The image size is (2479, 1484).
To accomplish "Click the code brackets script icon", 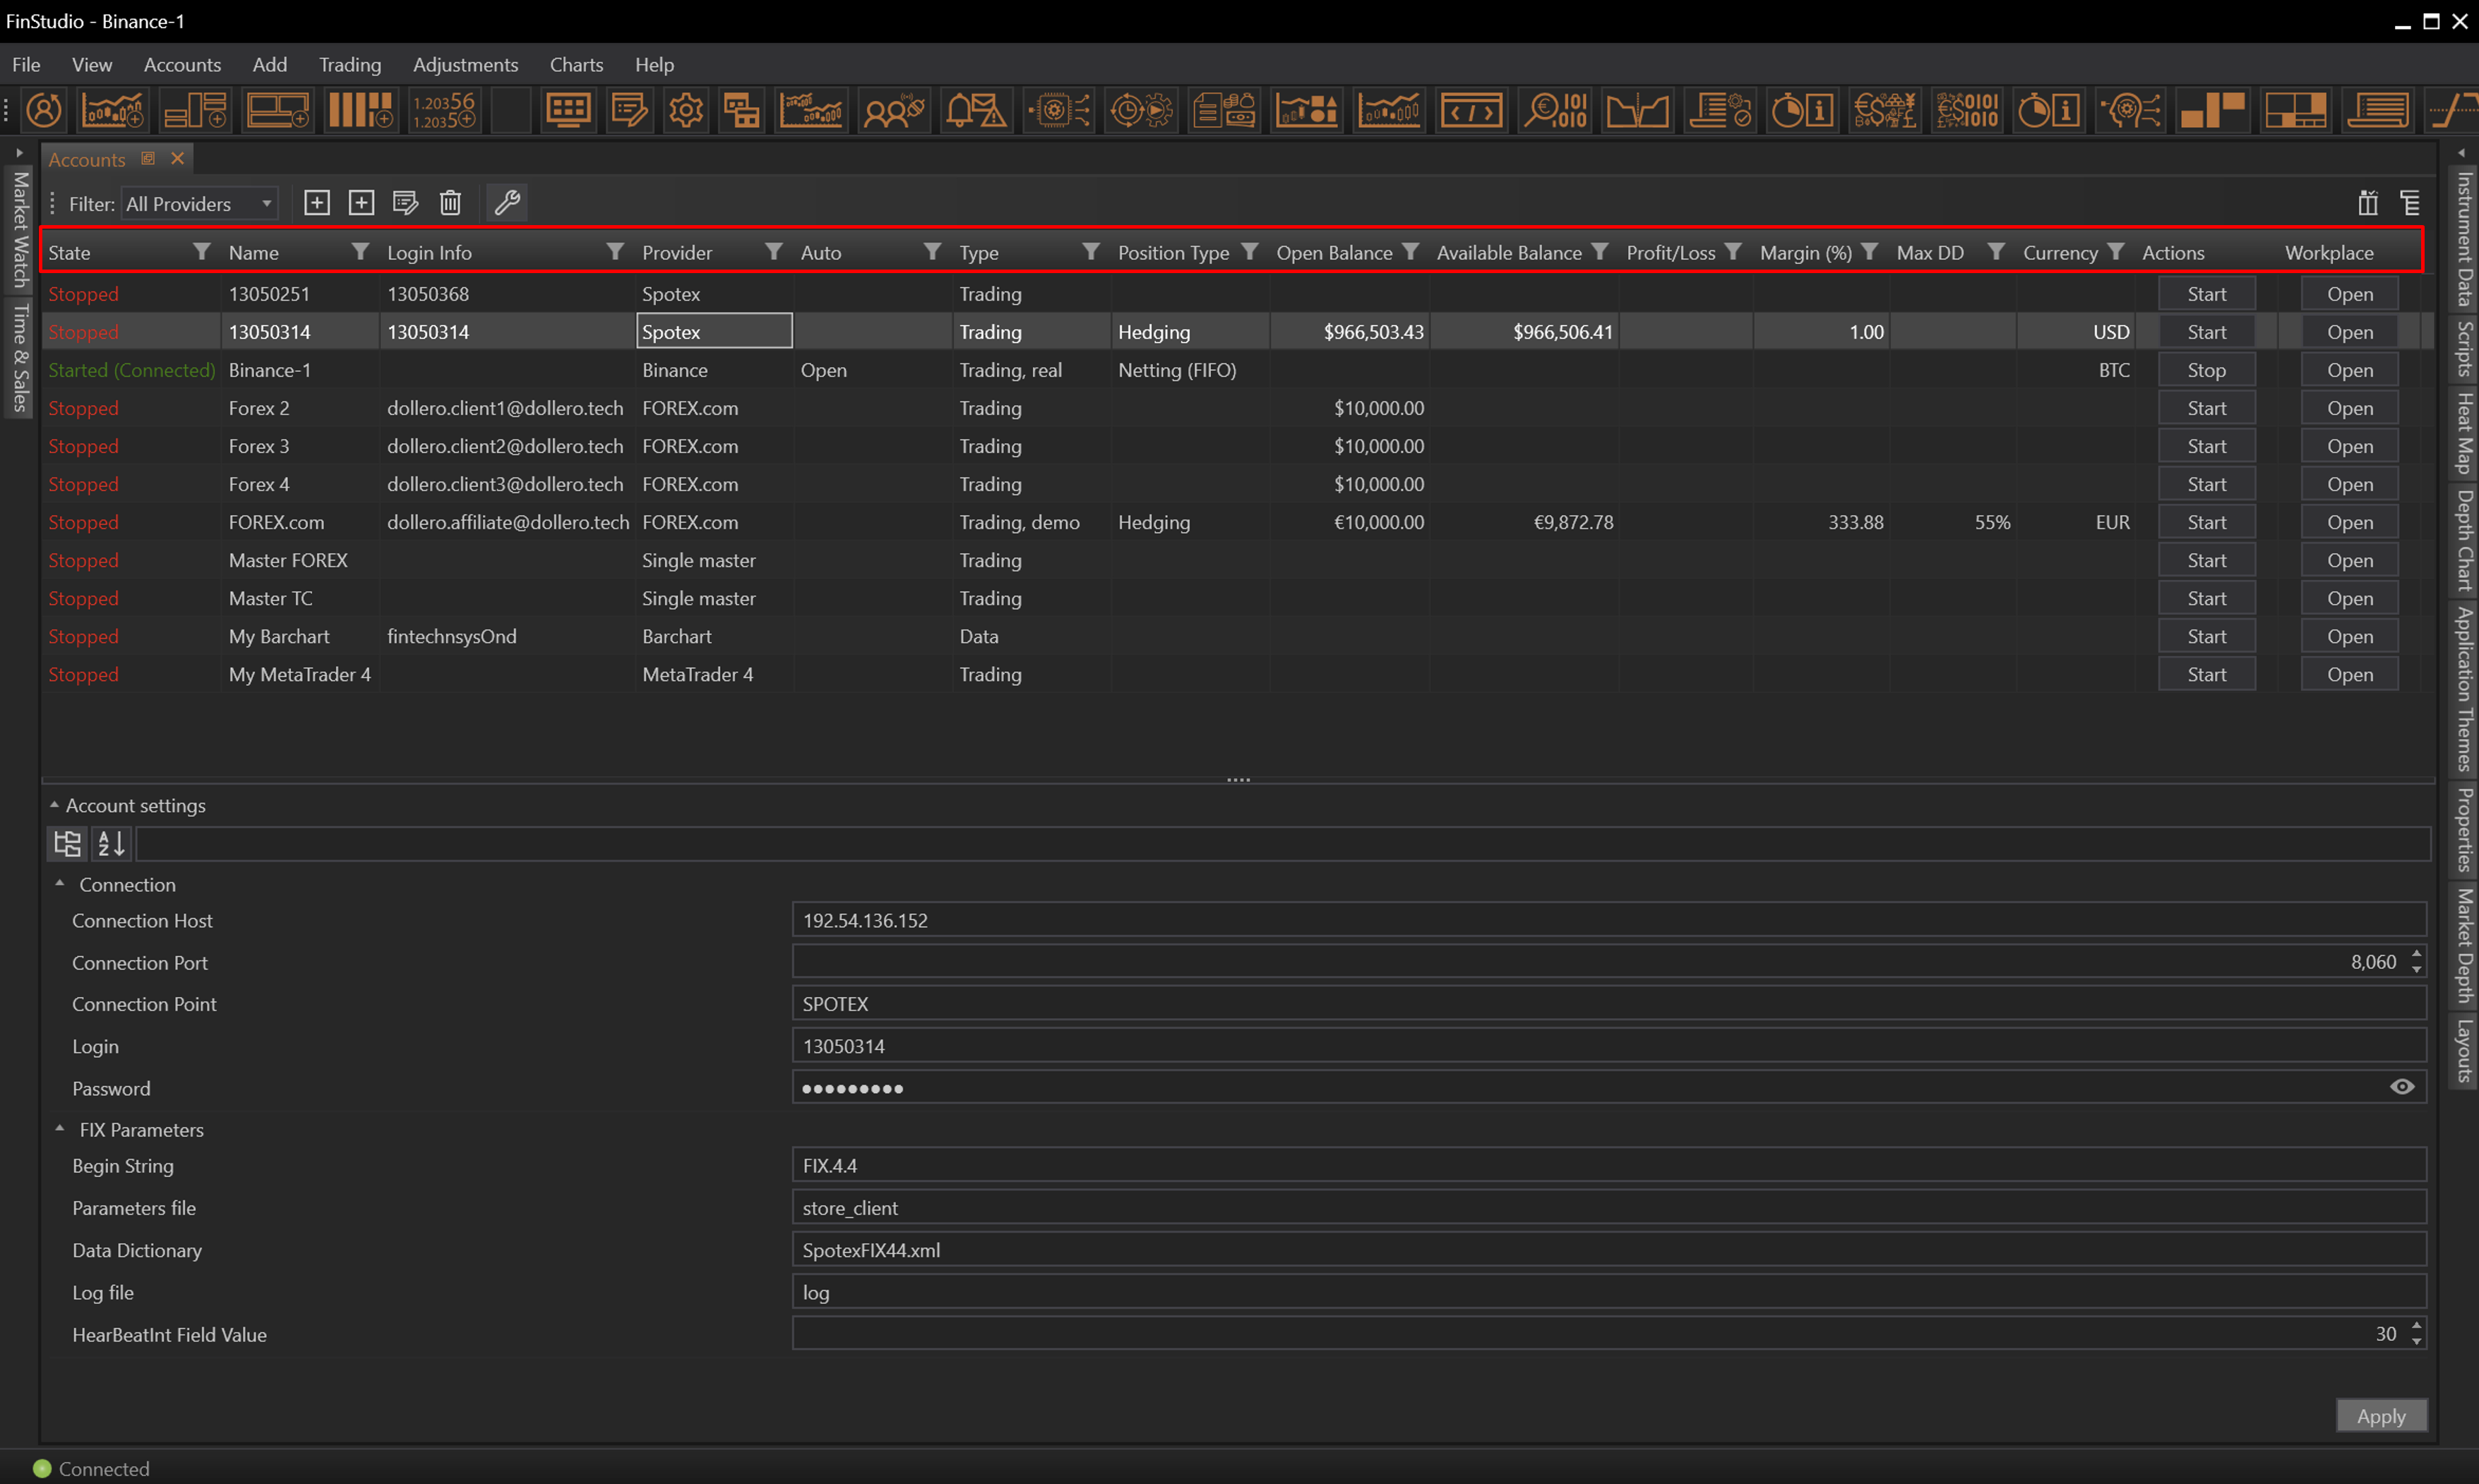I will [x=1471, y=110].
